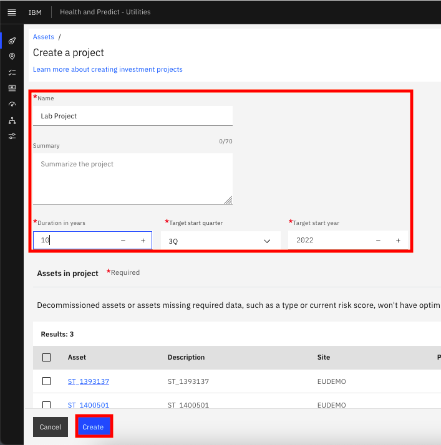Click description cell ST_1393137
The width and height of the screenshot is (441, 445).
click(188, 381)
